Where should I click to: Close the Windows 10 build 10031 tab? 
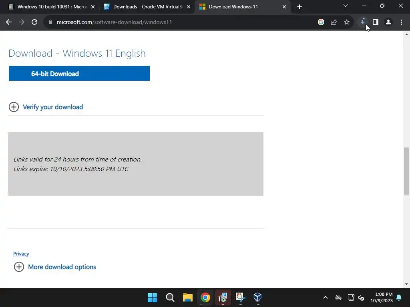[93, 7]
